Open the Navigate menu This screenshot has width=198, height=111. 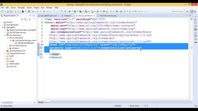21,8
